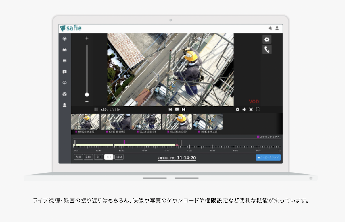The width and height of the screenshot is (345, 222).
Task: Click the cloud download icon in sidebar
Action: pyautogui.click(x=64, y=83)
